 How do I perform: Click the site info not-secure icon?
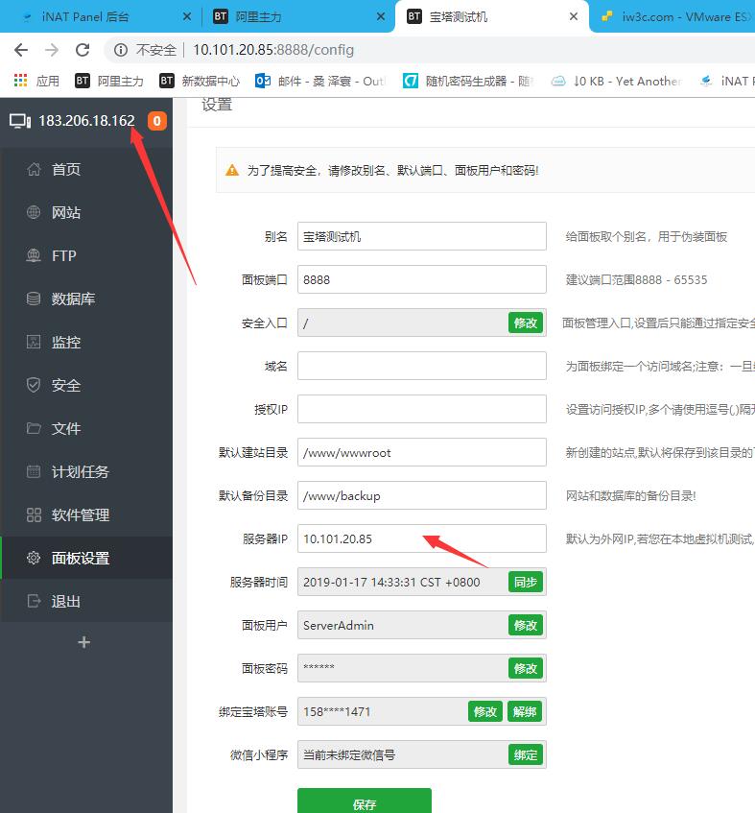[x=121, y=50]
